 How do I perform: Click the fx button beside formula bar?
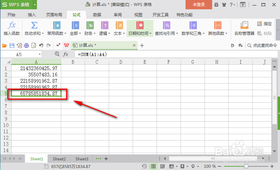(66, 54)
